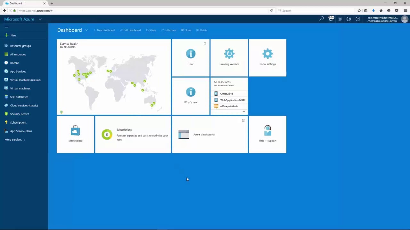Select the All resources grid icon

coord(6,54)
